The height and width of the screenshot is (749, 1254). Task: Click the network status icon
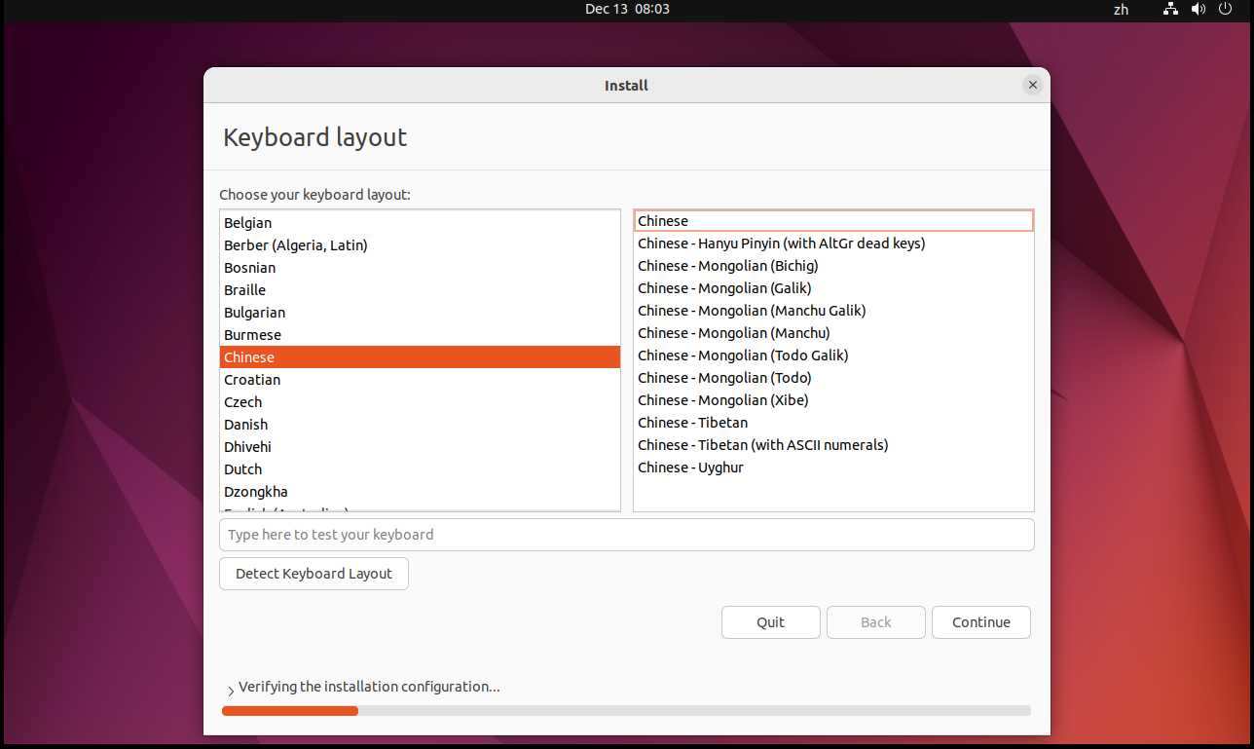click(1171, 9)
